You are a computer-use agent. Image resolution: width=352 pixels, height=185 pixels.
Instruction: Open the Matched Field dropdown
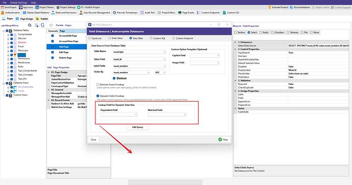167,114
